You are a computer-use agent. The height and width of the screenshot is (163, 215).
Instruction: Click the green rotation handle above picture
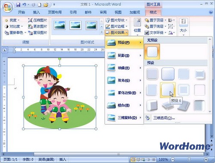click(60, 59)
